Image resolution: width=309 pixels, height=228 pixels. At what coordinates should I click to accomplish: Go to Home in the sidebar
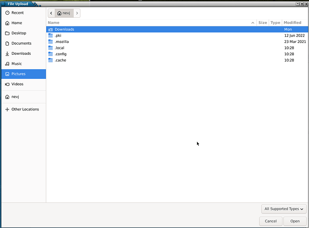(x=24, y=23)
